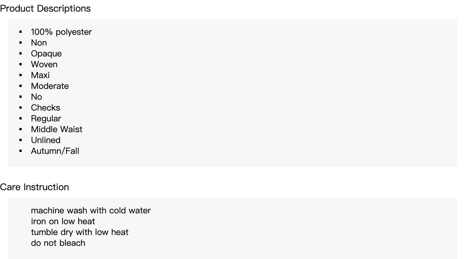Image resolution: width=465 pixels, height=259 pixels.
Task: Select the Checks pattern entry
Action: pos(45,108)
